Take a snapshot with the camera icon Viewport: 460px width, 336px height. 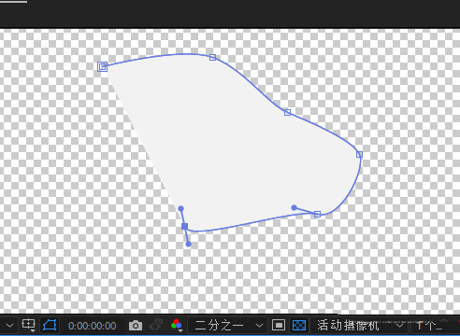(x=136, y=326)
